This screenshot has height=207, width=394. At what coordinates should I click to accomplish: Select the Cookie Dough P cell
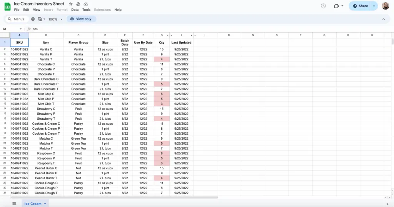point(46,188)
